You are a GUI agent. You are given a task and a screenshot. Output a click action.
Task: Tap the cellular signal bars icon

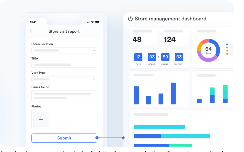(88, 22)
